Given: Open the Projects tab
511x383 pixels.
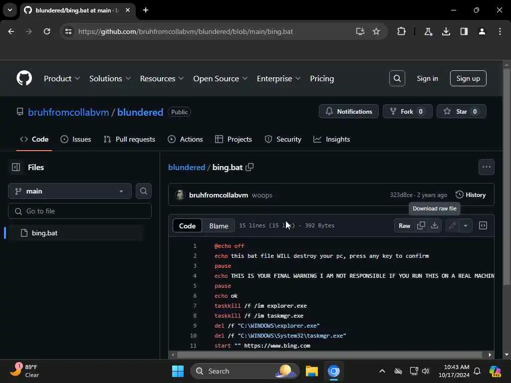Looking at the screenshot, I should point(234,139).
